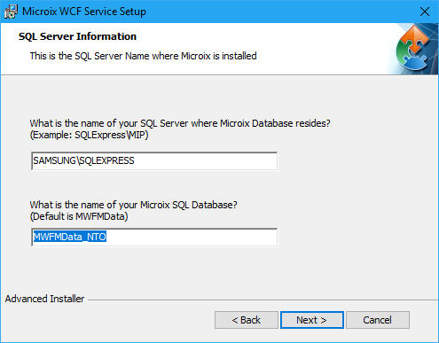Image resolution: width=439 pixels, height=343 pixels.
Task: Click the SAMSUNG\SQLEXPRESS text in the server field
Action: pos(83,160)
